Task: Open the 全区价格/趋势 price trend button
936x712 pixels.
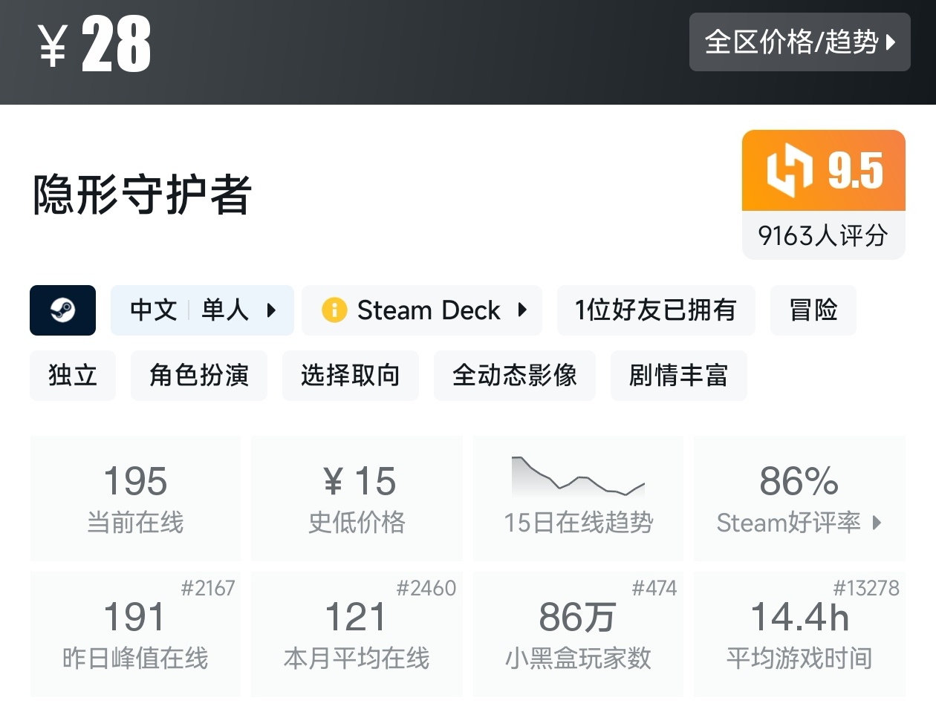Action: [799, 42]
